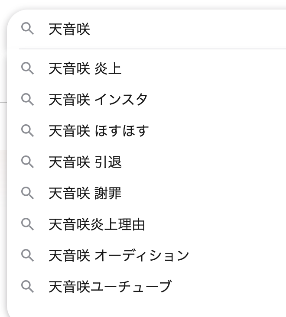Screen dimensions: 286x317
Task: Click the search icon beside the 天音咲 input
Action: click(27, 29)
